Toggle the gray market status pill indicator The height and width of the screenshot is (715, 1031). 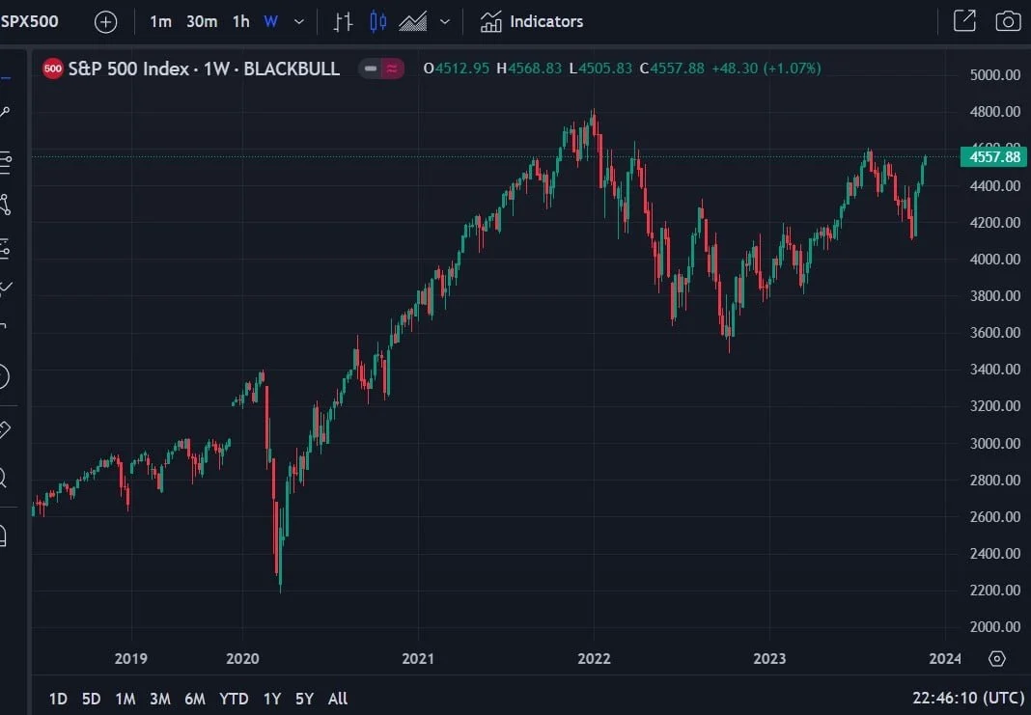click(x=370, y=69)
